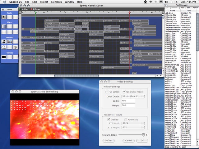Select the arrow pointer tool
Viewport: 199px width, 149px height.
[4, 17]
